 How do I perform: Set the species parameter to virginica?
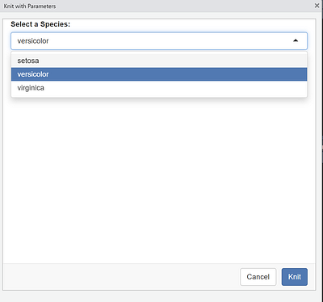coord(159,88)
